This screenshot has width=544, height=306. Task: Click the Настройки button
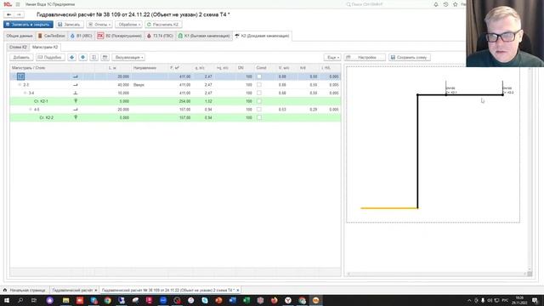click(365, 57)
